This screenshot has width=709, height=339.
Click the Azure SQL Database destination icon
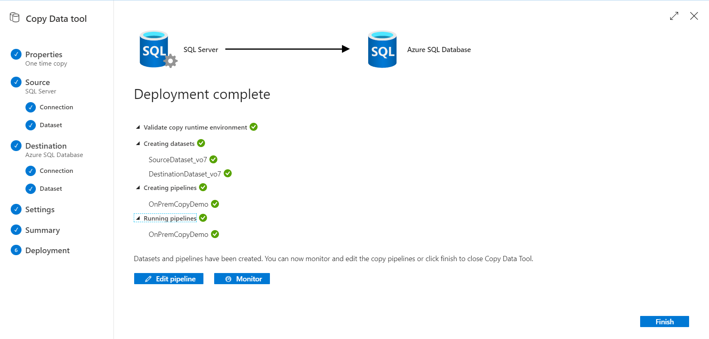pos(382,49)
